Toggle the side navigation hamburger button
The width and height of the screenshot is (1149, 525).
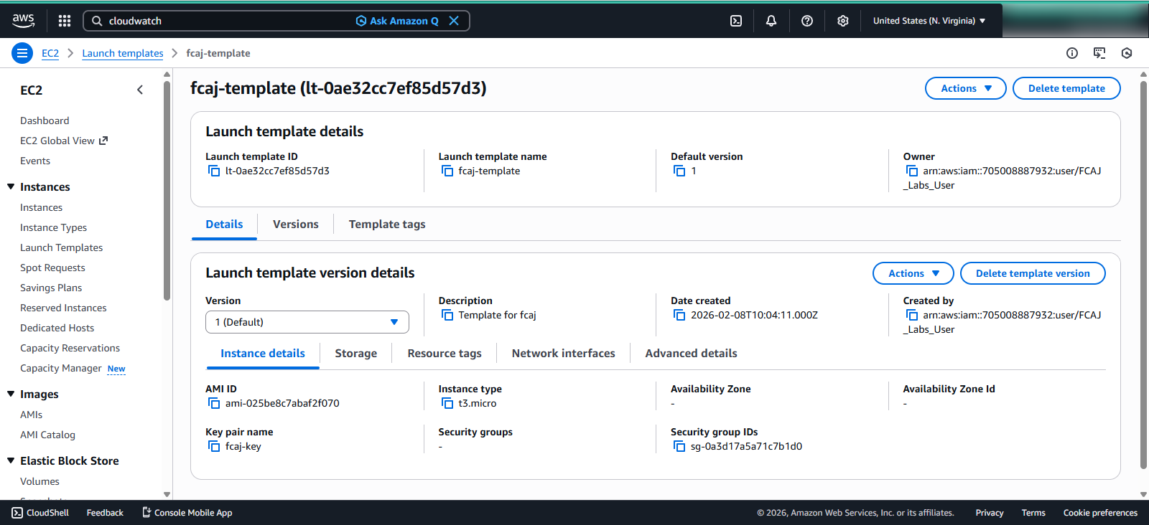[x=22, y=53]
